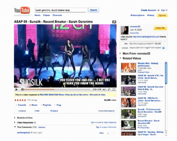Add Record Breaker MV video to queue
The image size is (177, 141).
click(x=123, y=128)
